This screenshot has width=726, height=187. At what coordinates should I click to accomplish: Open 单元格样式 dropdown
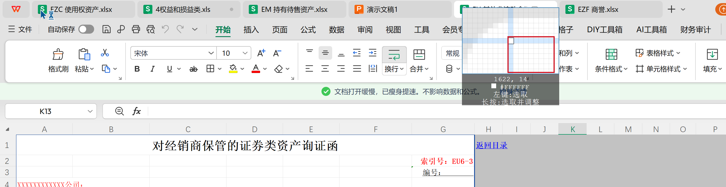tap(661, 69)
